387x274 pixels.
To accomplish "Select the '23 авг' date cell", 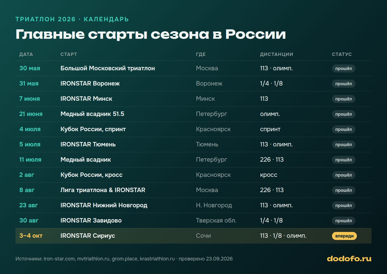I will coord(28,205).
